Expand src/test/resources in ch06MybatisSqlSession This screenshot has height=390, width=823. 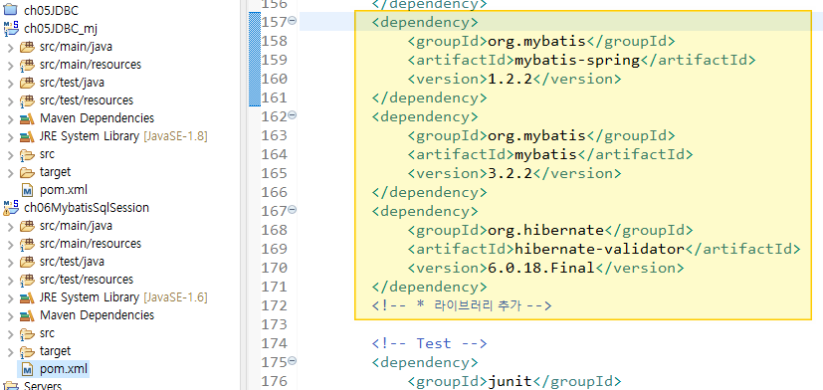pyautogui.click(x=11, y=280)
